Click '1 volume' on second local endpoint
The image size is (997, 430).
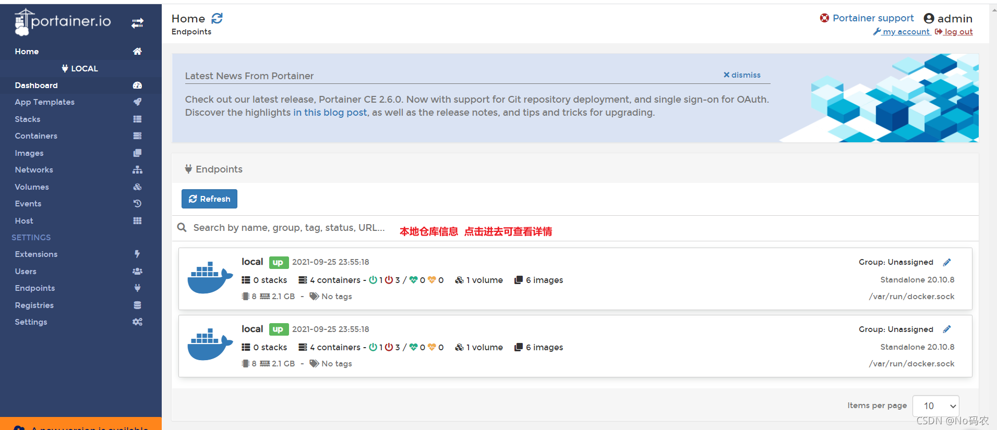pos(479,347)
